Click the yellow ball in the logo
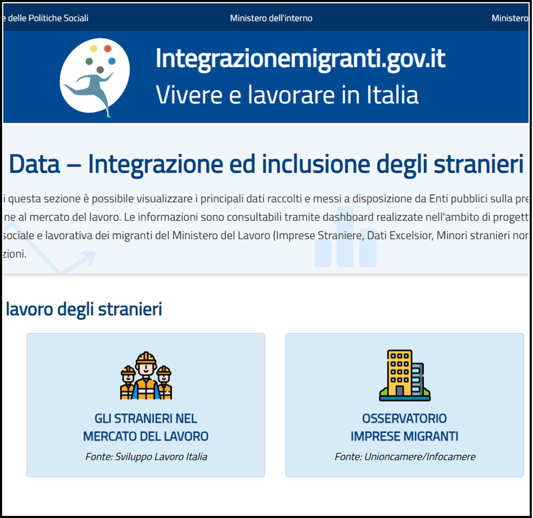 (x=94, y=49)
